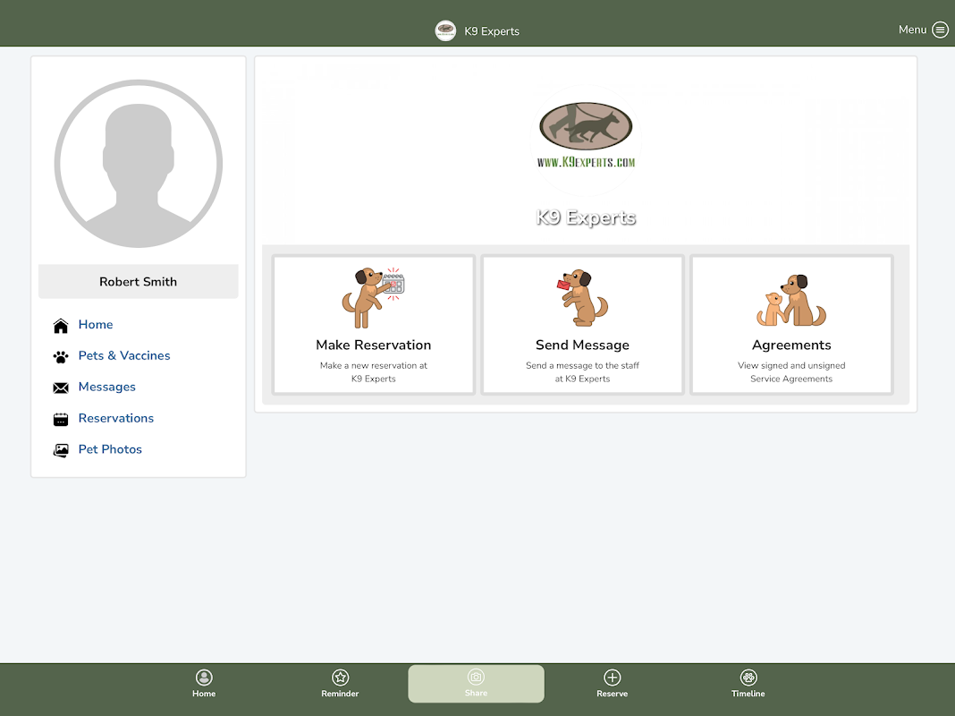
Task: Switch to Reminder tab label in bottom bar
Action: tap(340, 694)
